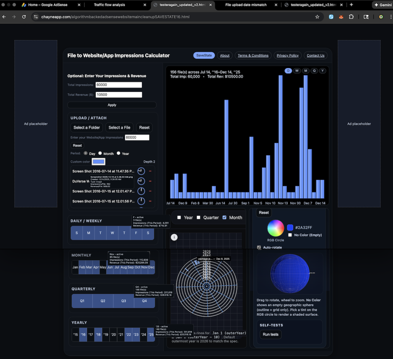Click the info icon above the radial chart
393x359 pixels.
[x=174, y=237]
